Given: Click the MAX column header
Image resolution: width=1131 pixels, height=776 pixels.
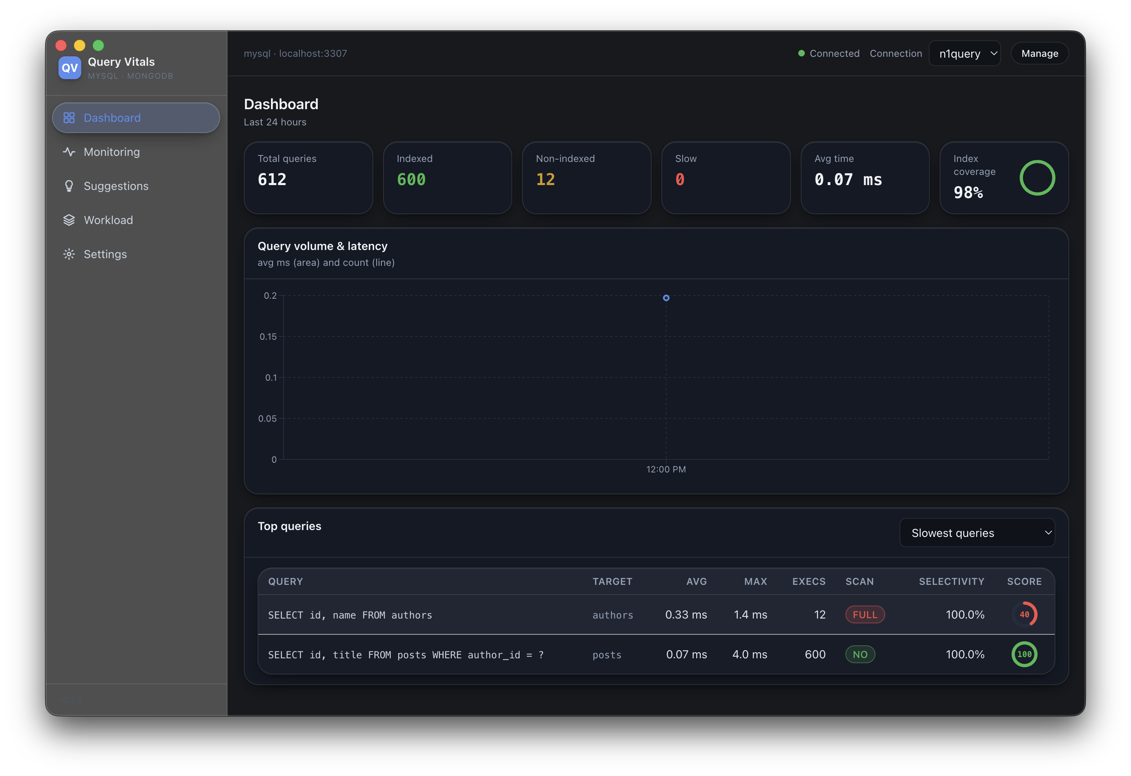Looking at the screenshot, I should tap(755, 582).
